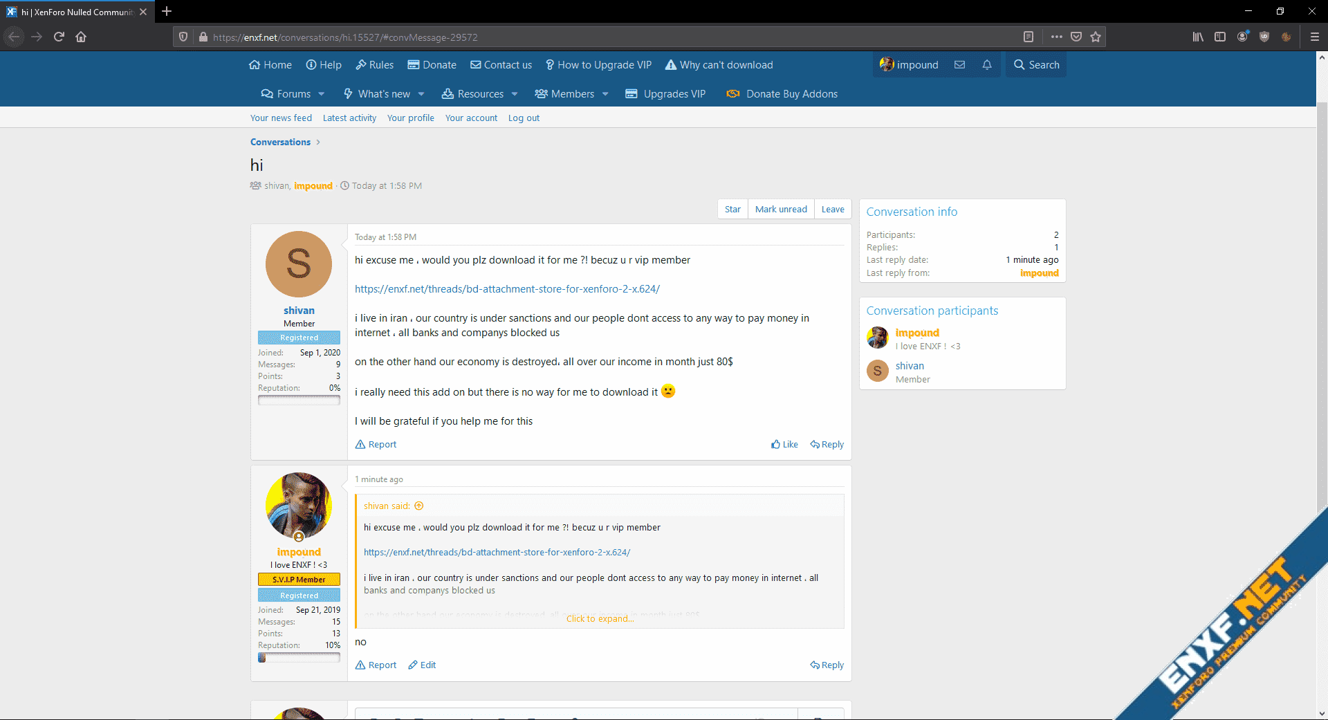Mark the conversation as unread

[x=781, y=210]
